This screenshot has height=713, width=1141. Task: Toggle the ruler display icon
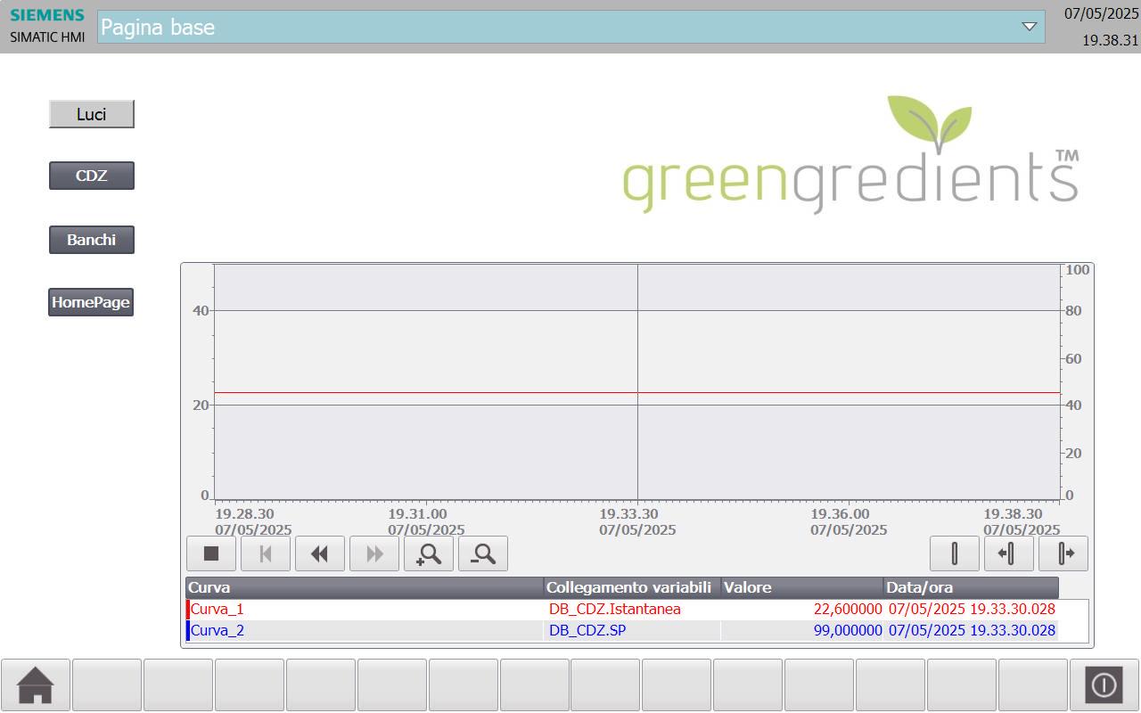pos(955,553)
